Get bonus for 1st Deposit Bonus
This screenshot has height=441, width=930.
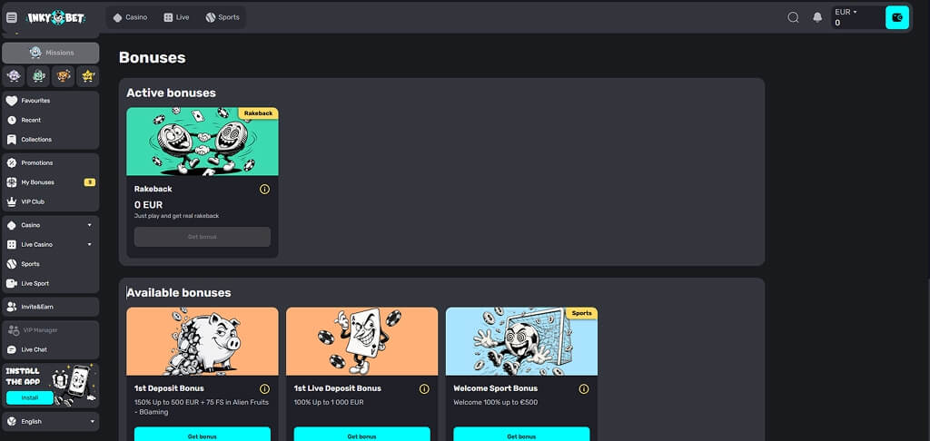[x=203, y=435]
